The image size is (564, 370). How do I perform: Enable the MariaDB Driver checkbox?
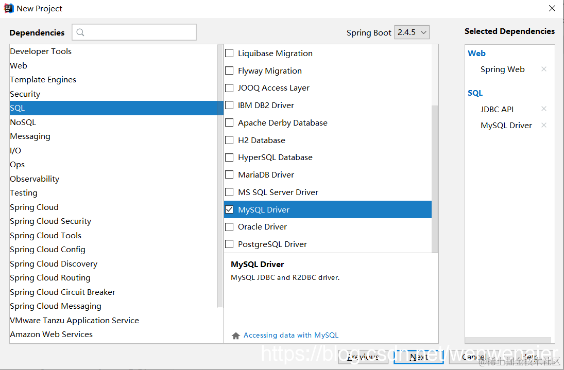(x=229, y=174)
